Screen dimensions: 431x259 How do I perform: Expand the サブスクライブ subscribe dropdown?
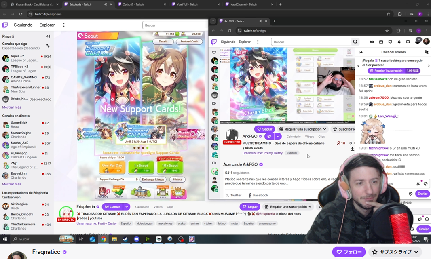[x=416, y=252]
